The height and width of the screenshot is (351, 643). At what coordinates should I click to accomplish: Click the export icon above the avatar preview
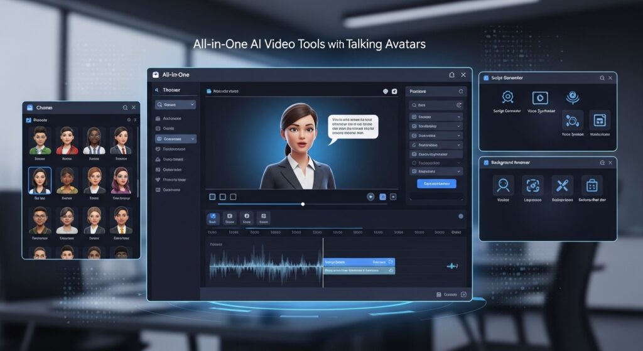pos(394,92)
